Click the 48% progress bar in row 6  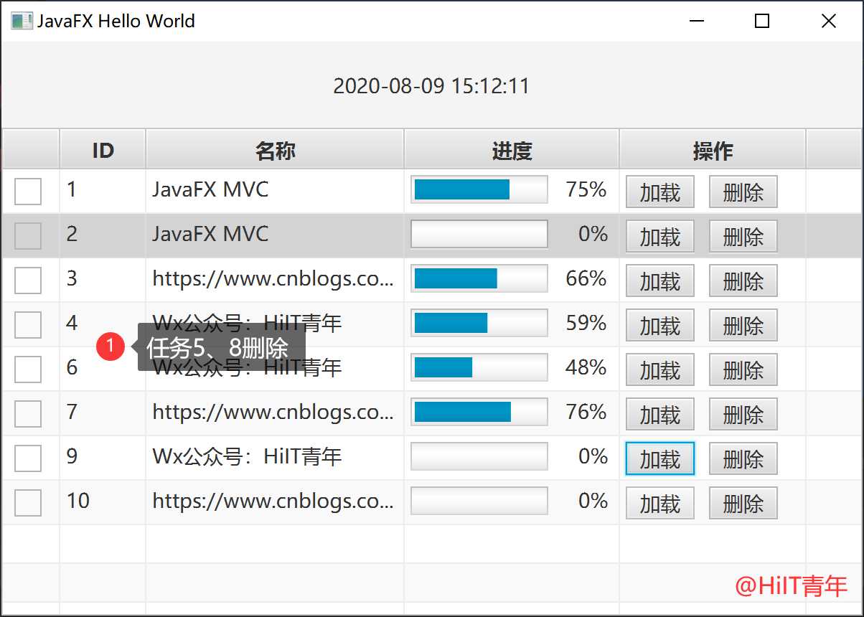(479, 367)
